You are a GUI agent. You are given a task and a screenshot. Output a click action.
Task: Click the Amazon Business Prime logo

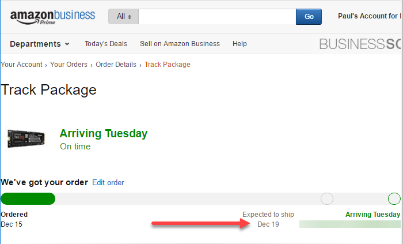(53, 17)
